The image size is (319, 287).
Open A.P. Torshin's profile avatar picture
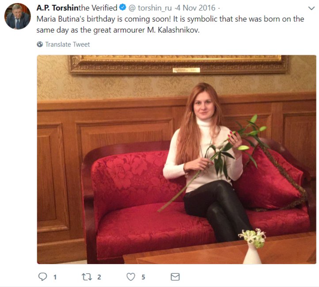point(18,16)
